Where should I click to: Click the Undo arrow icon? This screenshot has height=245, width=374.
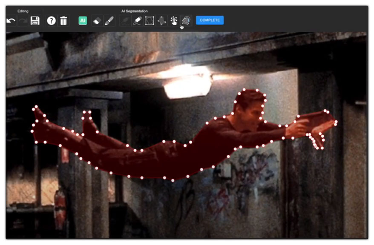coord(11,20)
